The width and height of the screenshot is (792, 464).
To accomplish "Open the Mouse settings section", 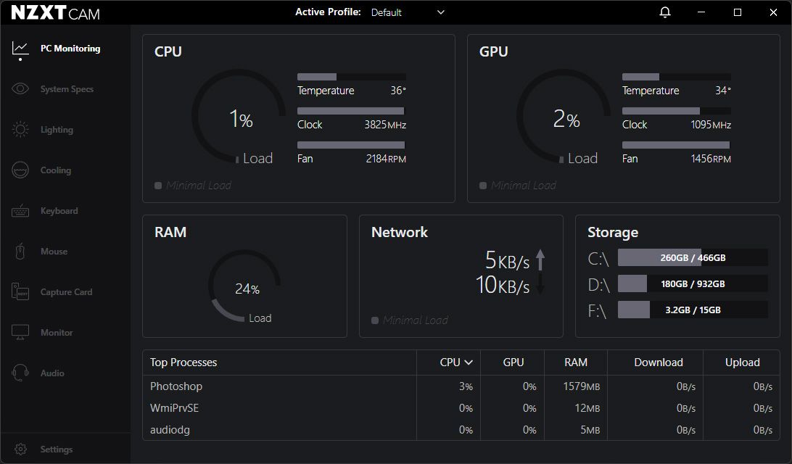I will (x=53, y=251).
